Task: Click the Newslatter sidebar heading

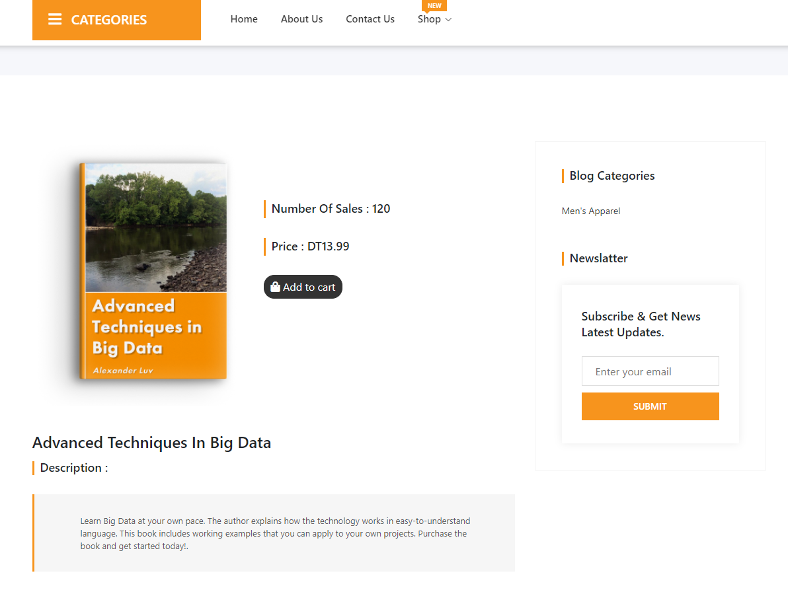Action: (598, 258)
